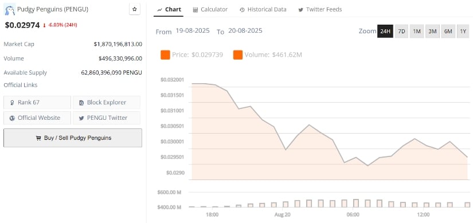Select the 7D zoom range
473x223 pixels.
[401, 32]
